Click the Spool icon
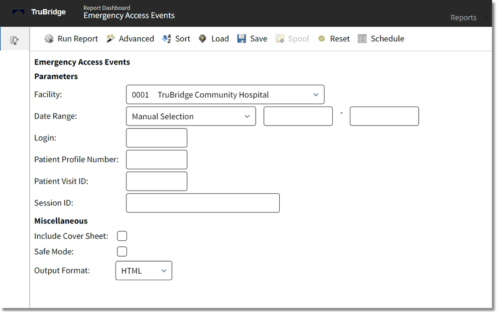497x313 pixels. (280, 39)
